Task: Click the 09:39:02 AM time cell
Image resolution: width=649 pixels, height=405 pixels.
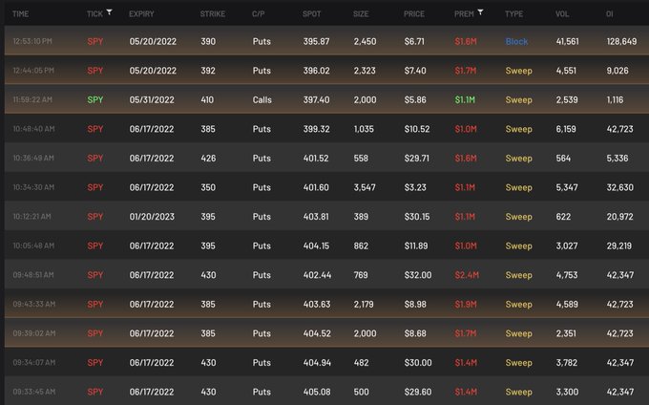Action: pyautogui.click(x=34, y=333)
